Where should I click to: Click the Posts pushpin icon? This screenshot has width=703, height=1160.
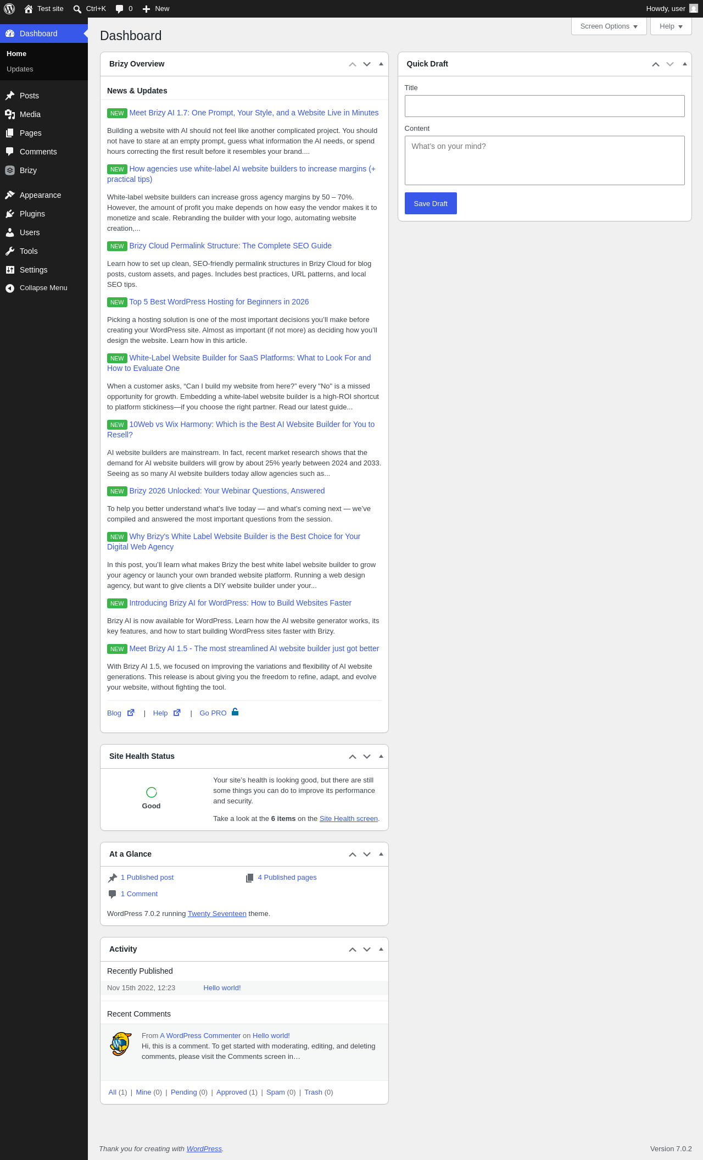10,96
